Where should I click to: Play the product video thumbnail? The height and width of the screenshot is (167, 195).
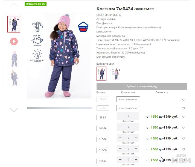pos(14,41)
